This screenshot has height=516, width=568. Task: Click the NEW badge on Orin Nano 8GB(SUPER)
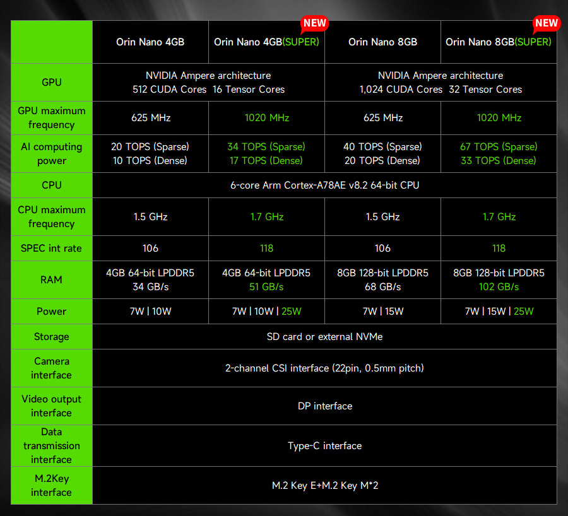(547, 24)
